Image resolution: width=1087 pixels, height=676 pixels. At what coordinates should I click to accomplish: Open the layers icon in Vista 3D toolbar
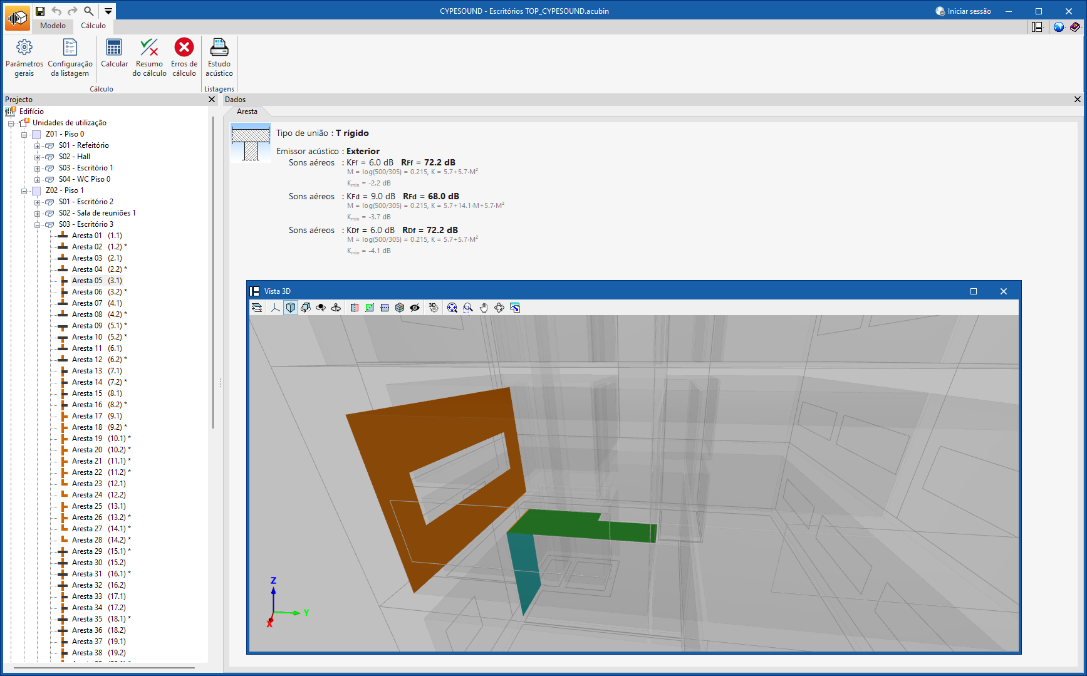pyautogui.click(x=257, y=308)
